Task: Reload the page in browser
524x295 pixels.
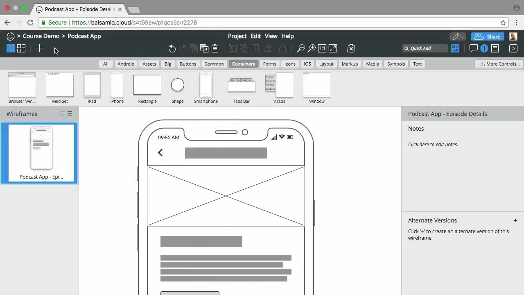Action: (30, 23)
